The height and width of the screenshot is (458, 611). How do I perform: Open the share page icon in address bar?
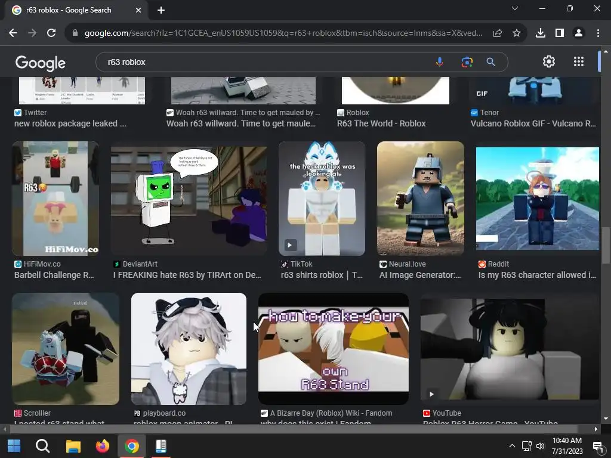tap(498, 33)
